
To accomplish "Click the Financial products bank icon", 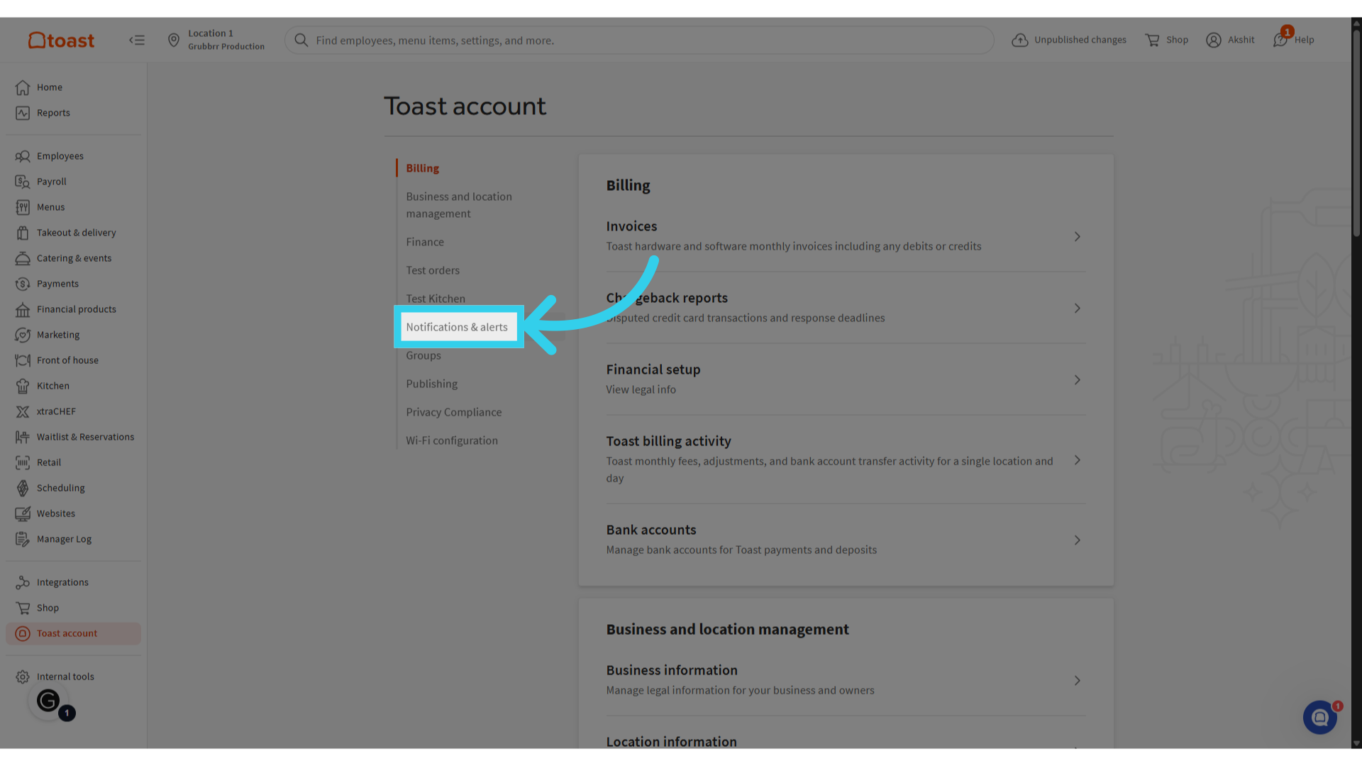I will 23,309.
